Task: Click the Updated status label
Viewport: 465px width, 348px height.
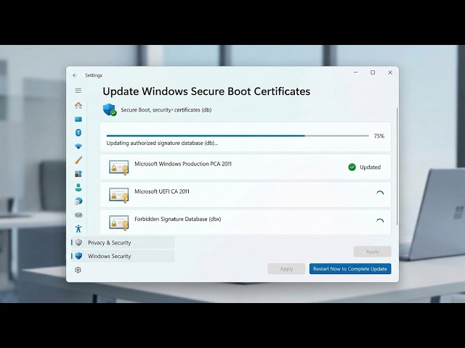Action: point(370,167)
